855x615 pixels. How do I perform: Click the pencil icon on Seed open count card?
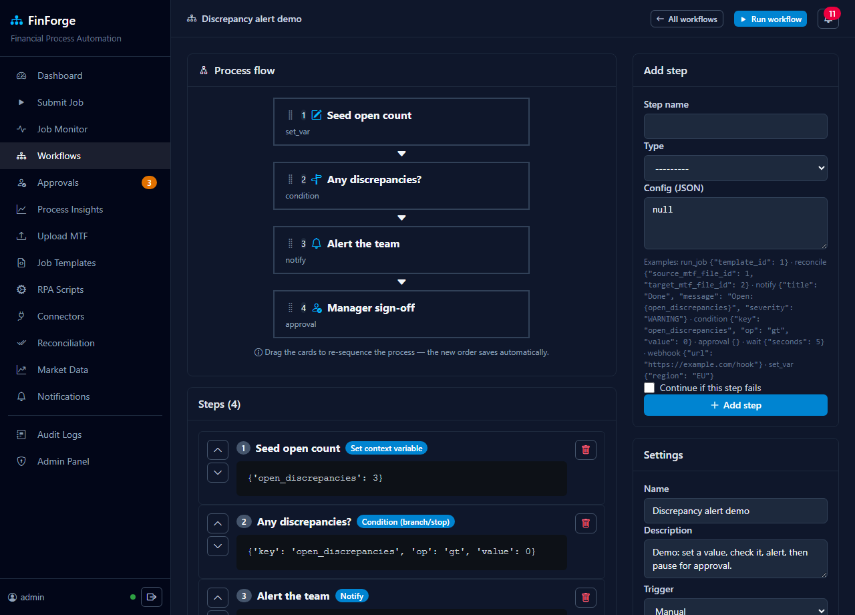click(317, 115)
